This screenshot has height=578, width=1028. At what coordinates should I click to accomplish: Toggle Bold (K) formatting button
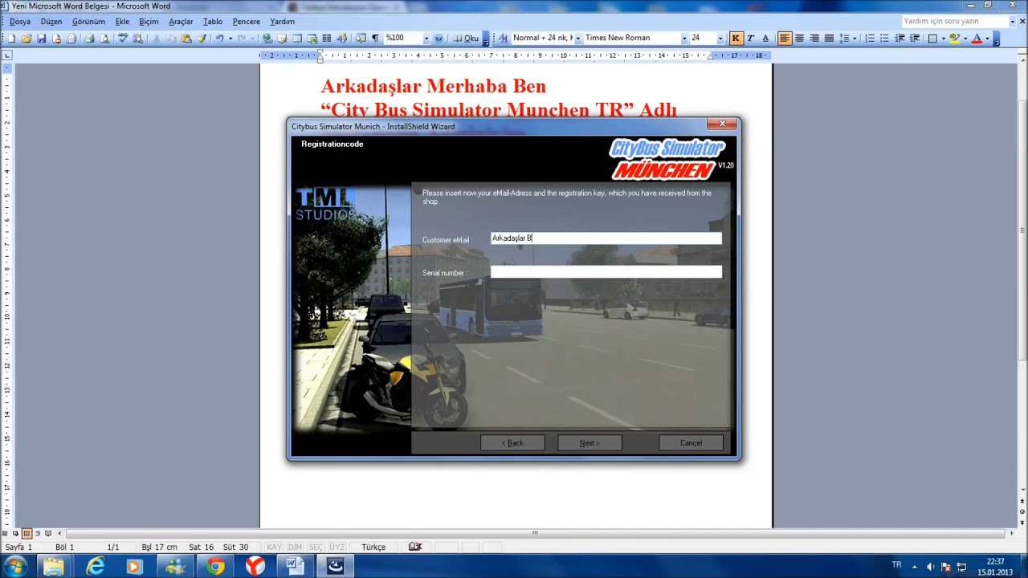coord(736,38)
